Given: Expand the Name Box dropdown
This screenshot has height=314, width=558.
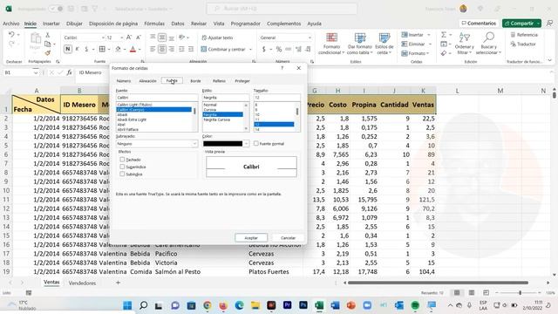Looking at the screenshot, I should click(36, 72).
